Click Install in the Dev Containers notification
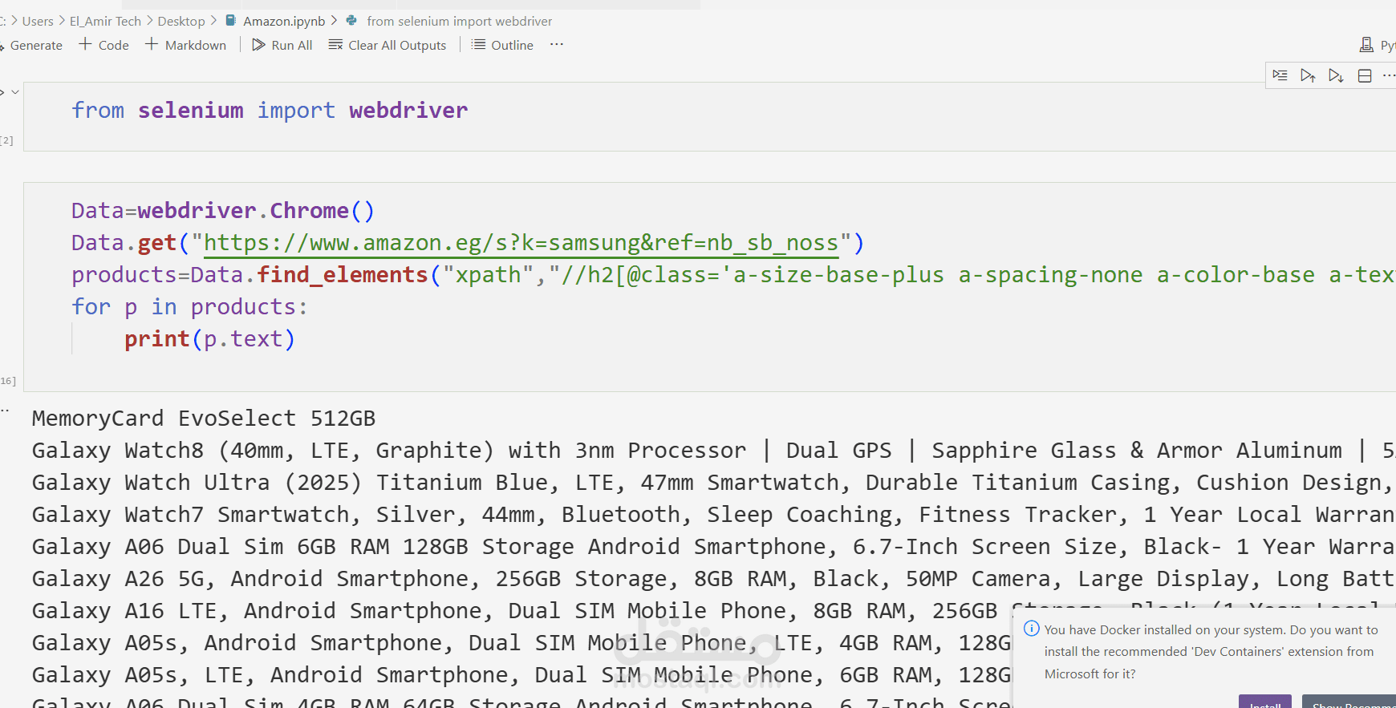This screenshot has height=708, width=1396. 1265,702
